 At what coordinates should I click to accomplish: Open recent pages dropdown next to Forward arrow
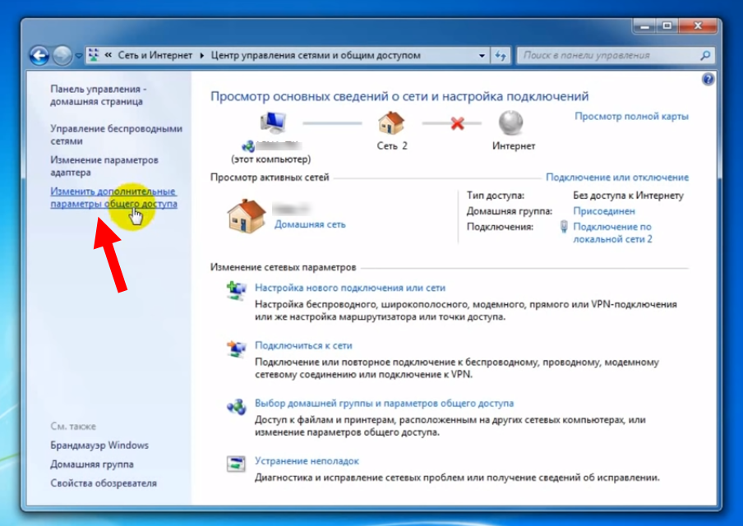pos(78,56)
